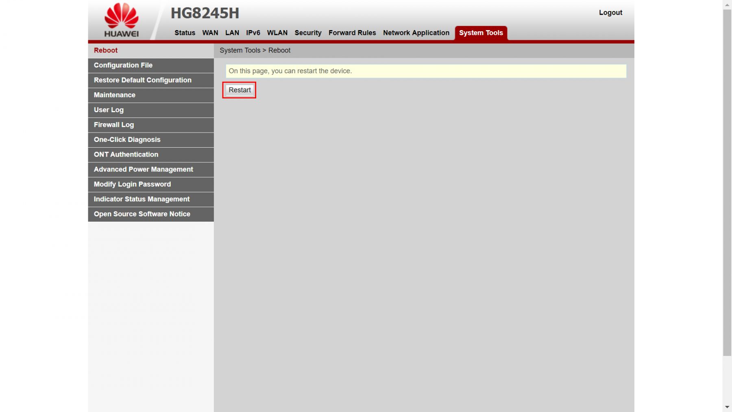This screenshot has height=412, width=732.
Task: Open Advanced Power Management page
Action: click(143, 170)
